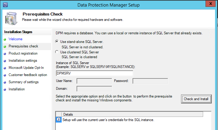Click the Check and Install button
This screenshot has height=130, width=218.
coord(196,99)
